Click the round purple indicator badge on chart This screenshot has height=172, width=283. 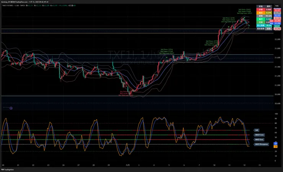(11, 108)
